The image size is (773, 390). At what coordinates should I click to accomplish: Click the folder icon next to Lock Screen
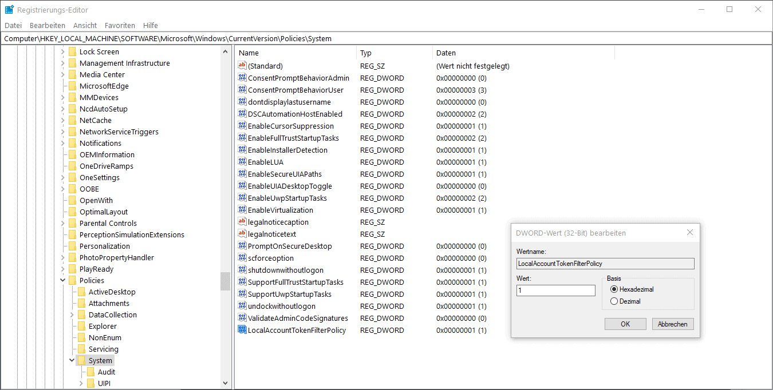click(72, 51)
